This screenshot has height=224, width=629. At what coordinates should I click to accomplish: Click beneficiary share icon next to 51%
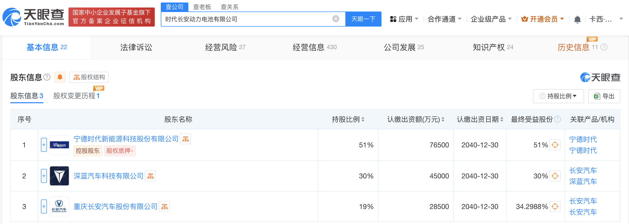(555, 145)
